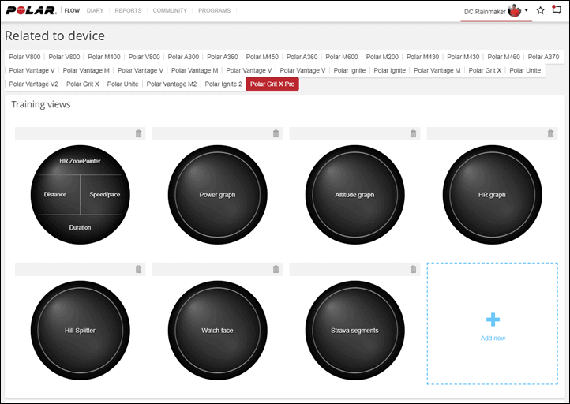This screenshot has width=570, height=404.
Task: Click the blue plus icon to add view
Action: 493,320
